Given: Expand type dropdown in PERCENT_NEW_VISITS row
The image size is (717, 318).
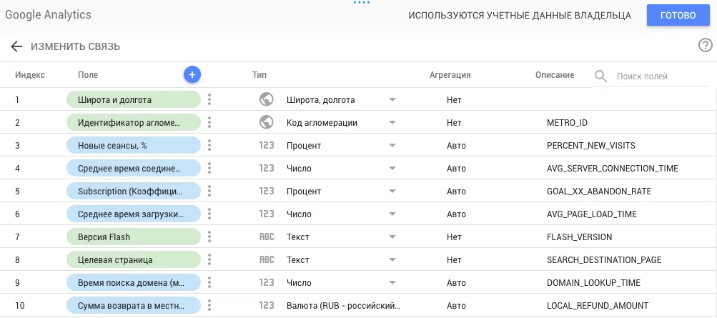Looking at the screenshot, I should (x=392, y=146).
